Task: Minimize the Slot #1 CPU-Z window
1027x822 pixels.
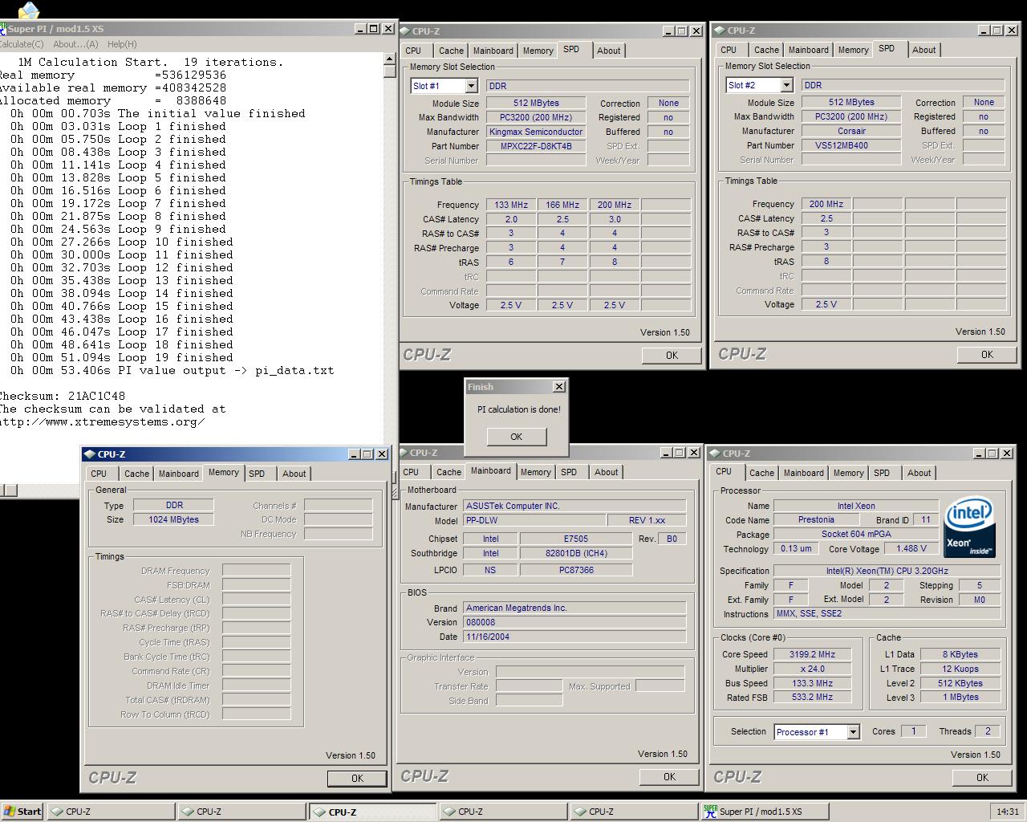Action: 668,31
